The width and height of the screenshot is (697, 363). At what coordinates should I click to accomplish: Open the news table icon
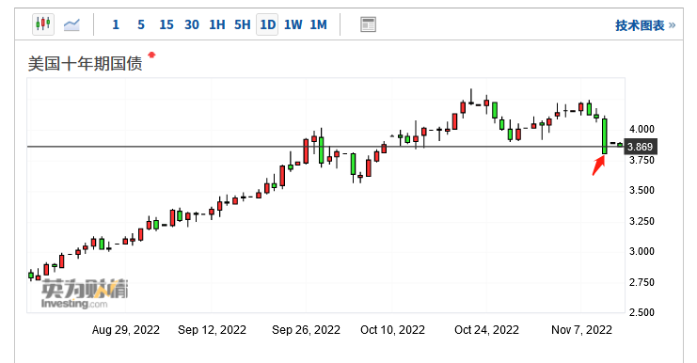(368, 24)
